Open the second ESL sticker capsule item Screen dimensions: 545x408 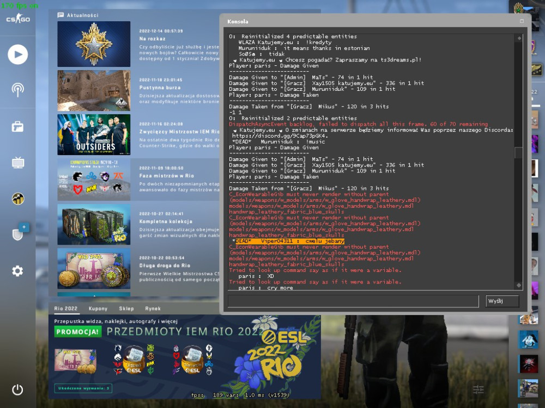pyautogui.click(x=193, y=360)
